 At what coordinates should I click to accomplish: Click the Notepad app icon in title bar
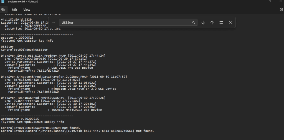pos(3,2)
